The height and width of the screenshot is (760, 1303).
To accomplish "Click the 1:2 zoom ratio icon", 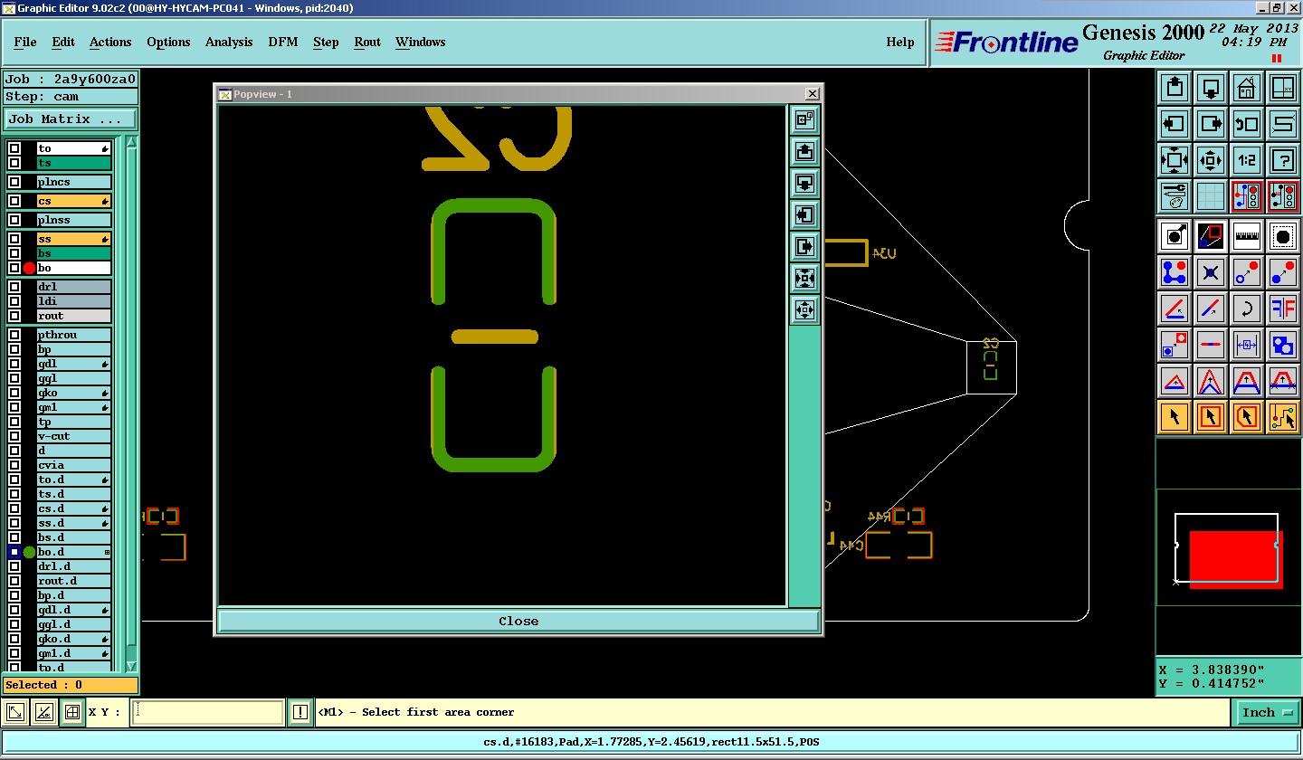I will [x=1247, y=160].
